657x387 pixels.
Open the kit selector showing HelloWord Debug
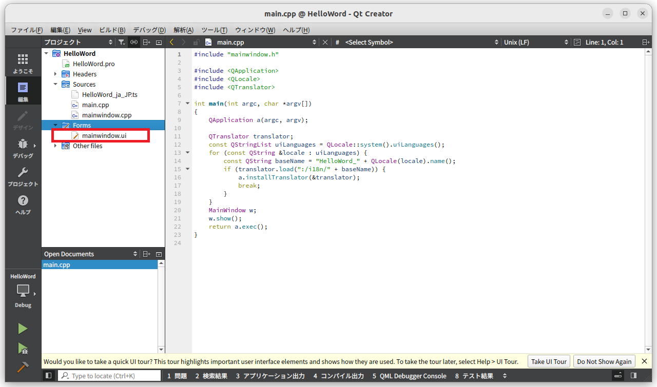23,290
